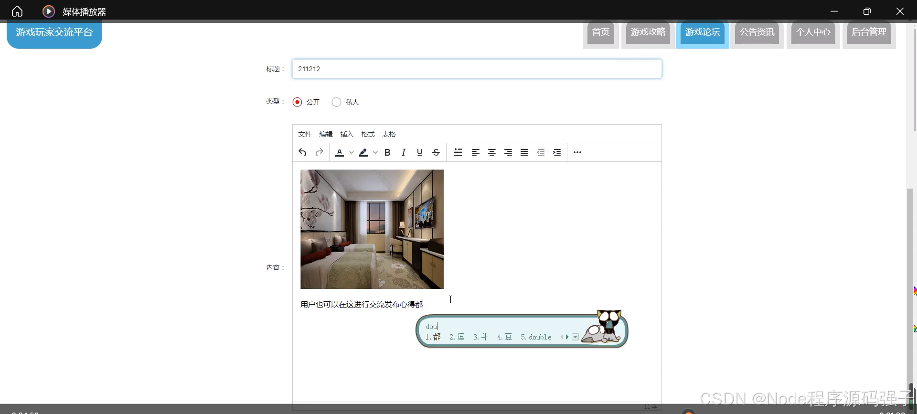Toggle bold formatting
The width and height of the screenshot is (917, 414).
click(387, 152)
